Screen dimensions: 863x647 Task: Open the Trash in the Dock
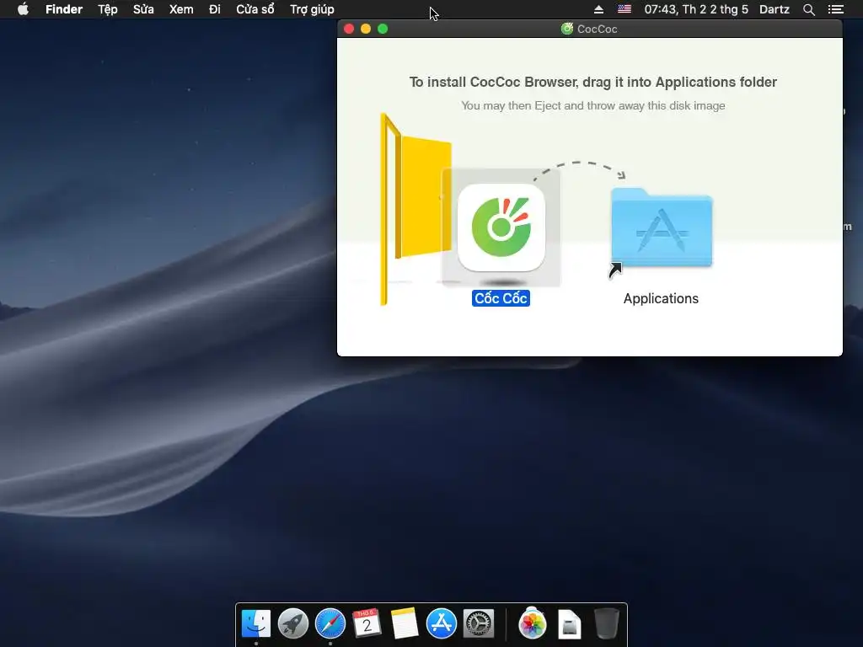(x=607, y=623)
